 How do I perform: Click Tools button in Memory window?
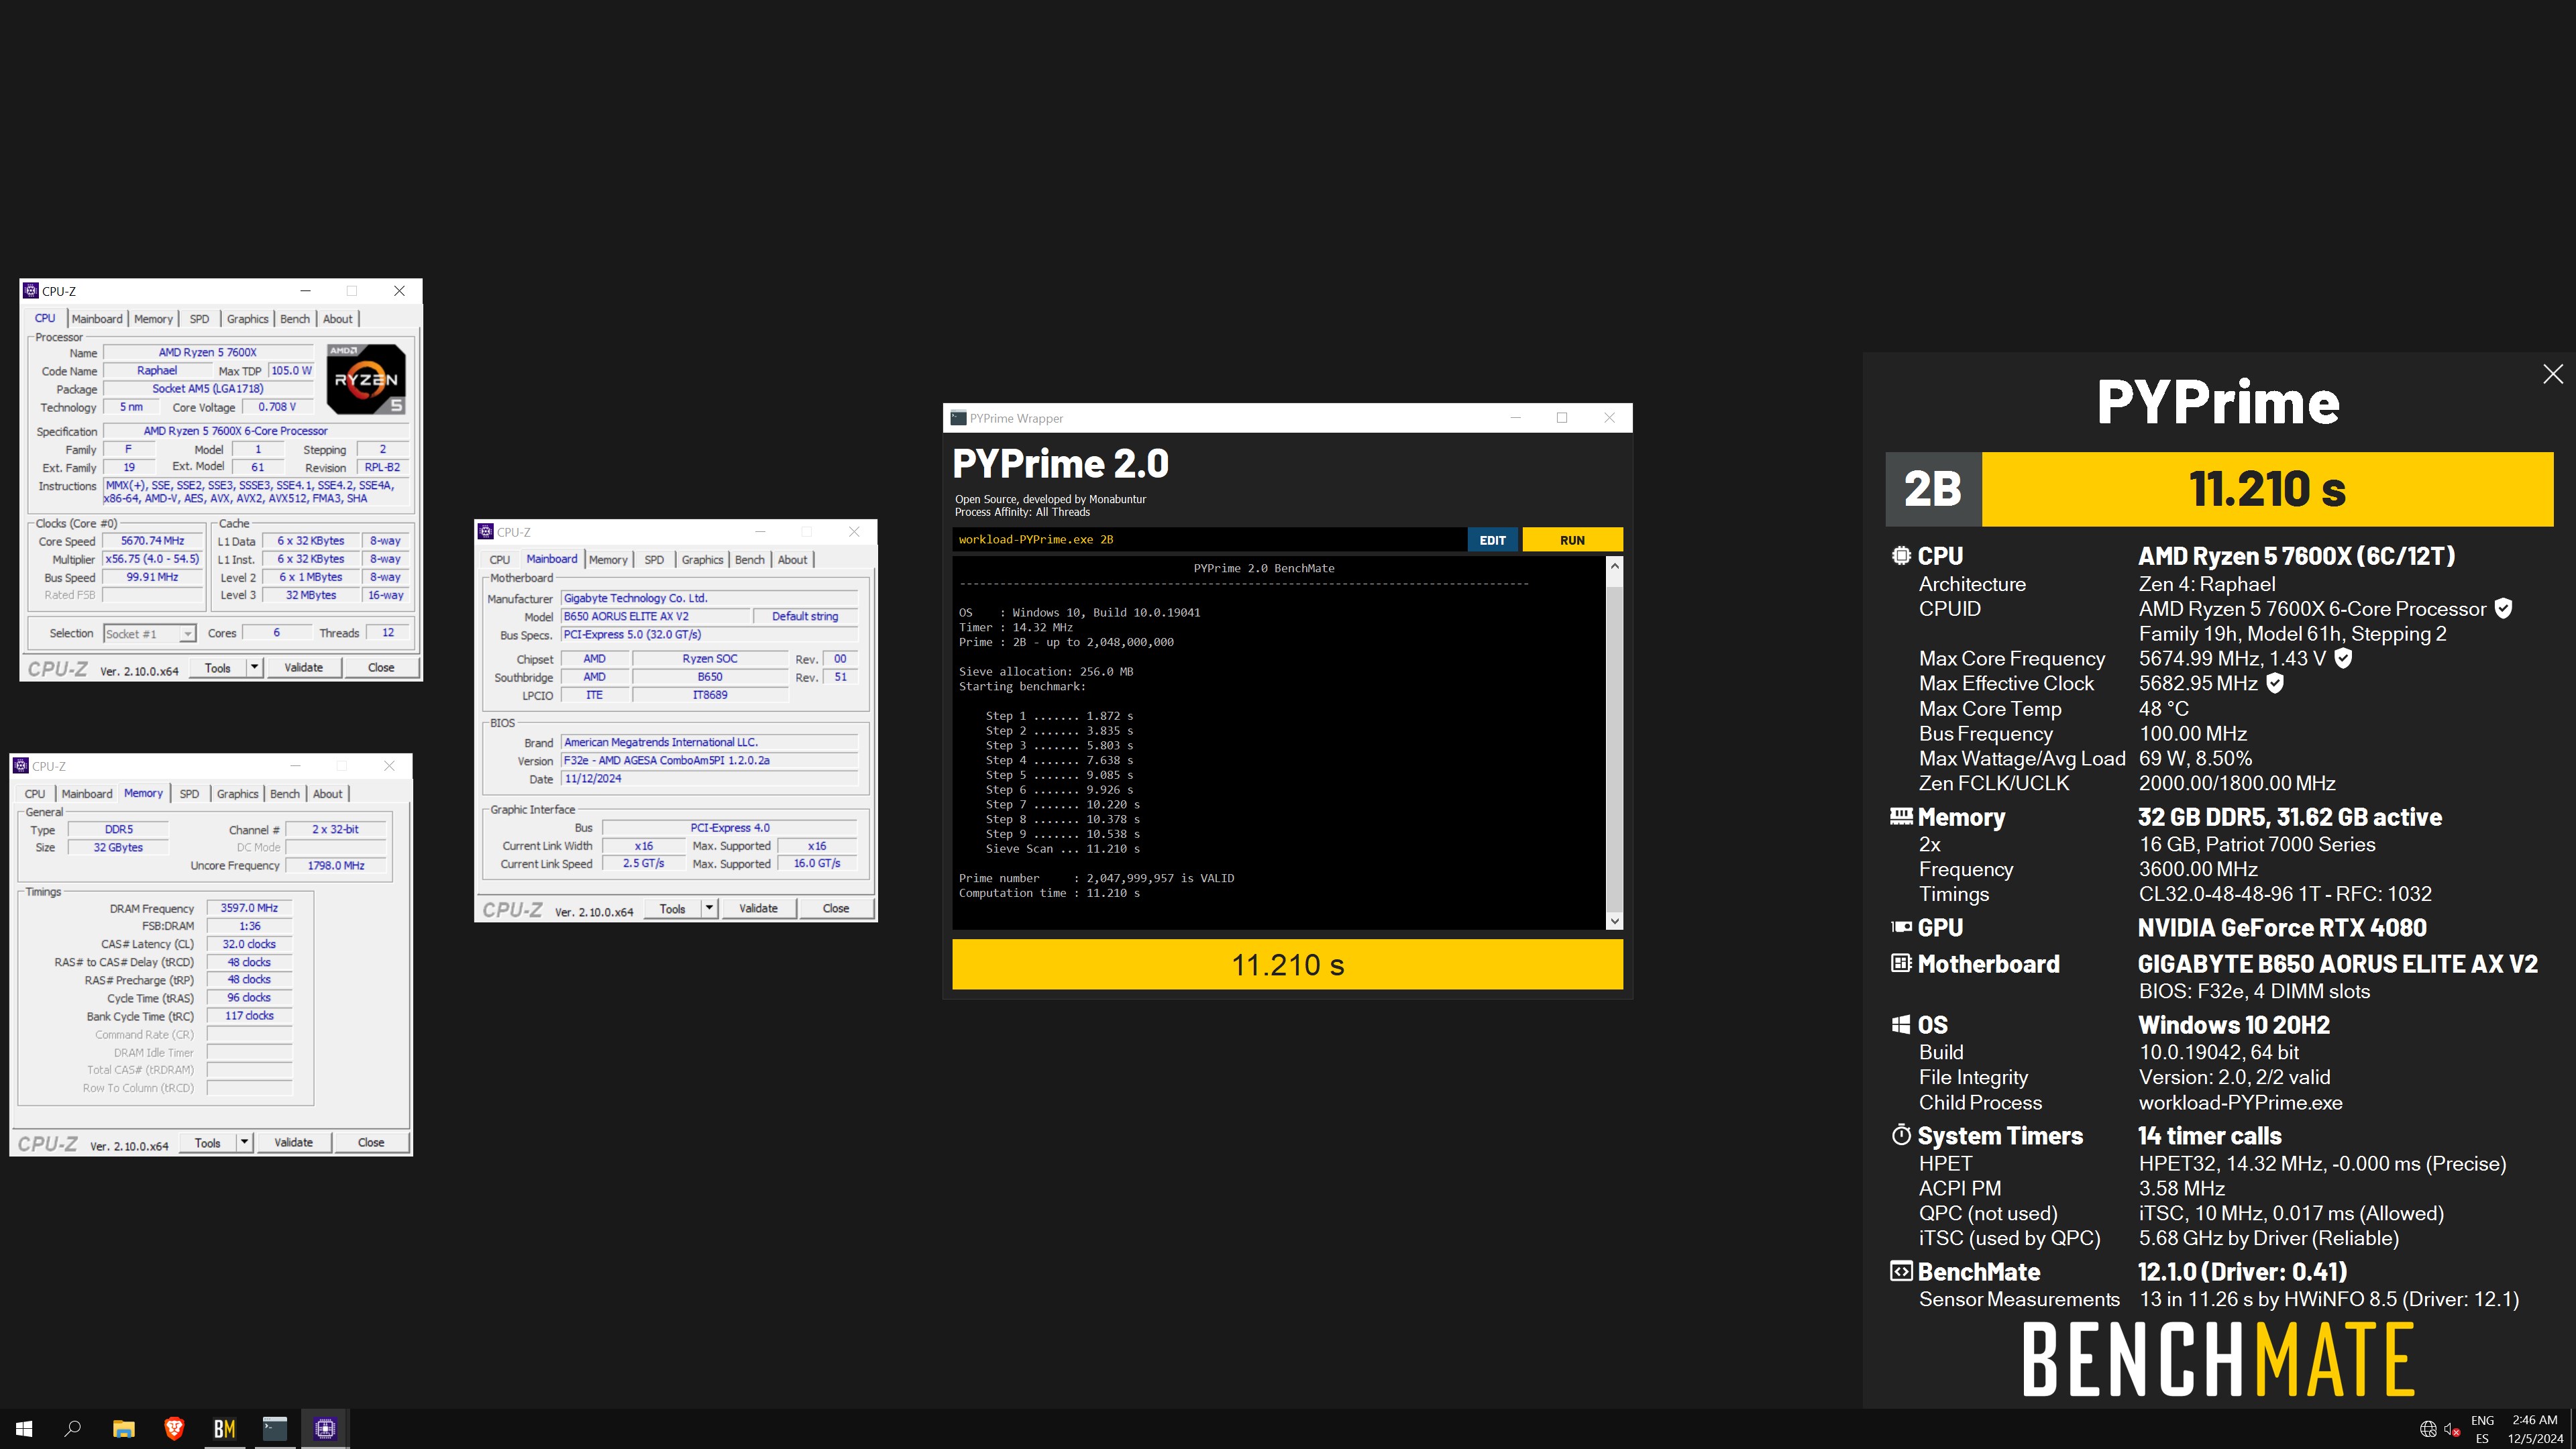pos(208,1143)
